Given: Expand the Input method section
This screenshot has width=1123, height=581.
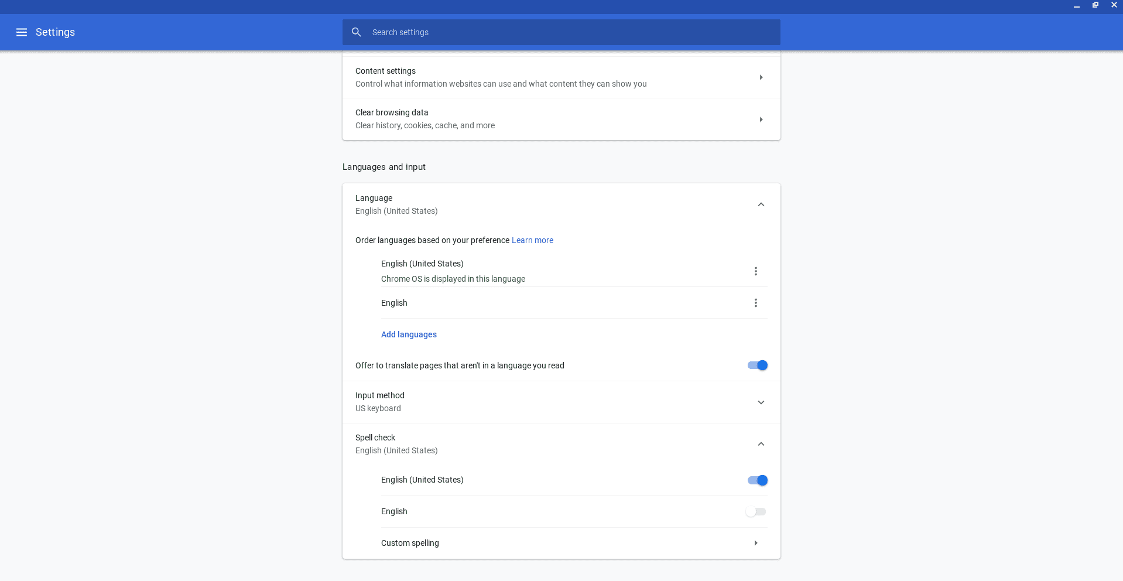Looking at the screenshot, I should pos(761,402).
